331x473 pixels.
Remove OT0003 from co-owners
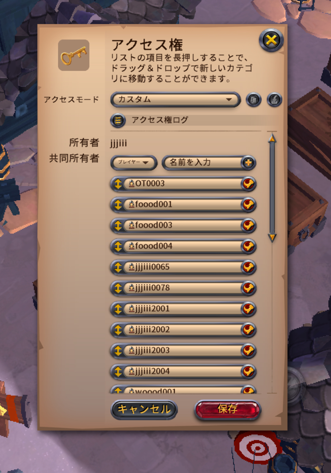[x=248, y=184]
